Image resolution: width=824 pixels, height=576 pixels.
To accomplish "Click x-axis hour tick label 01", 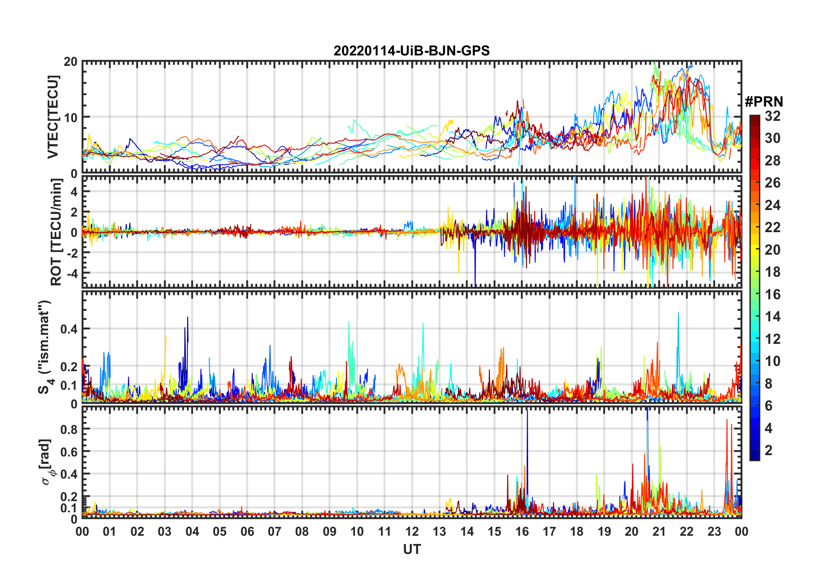I will pos(110,531).
